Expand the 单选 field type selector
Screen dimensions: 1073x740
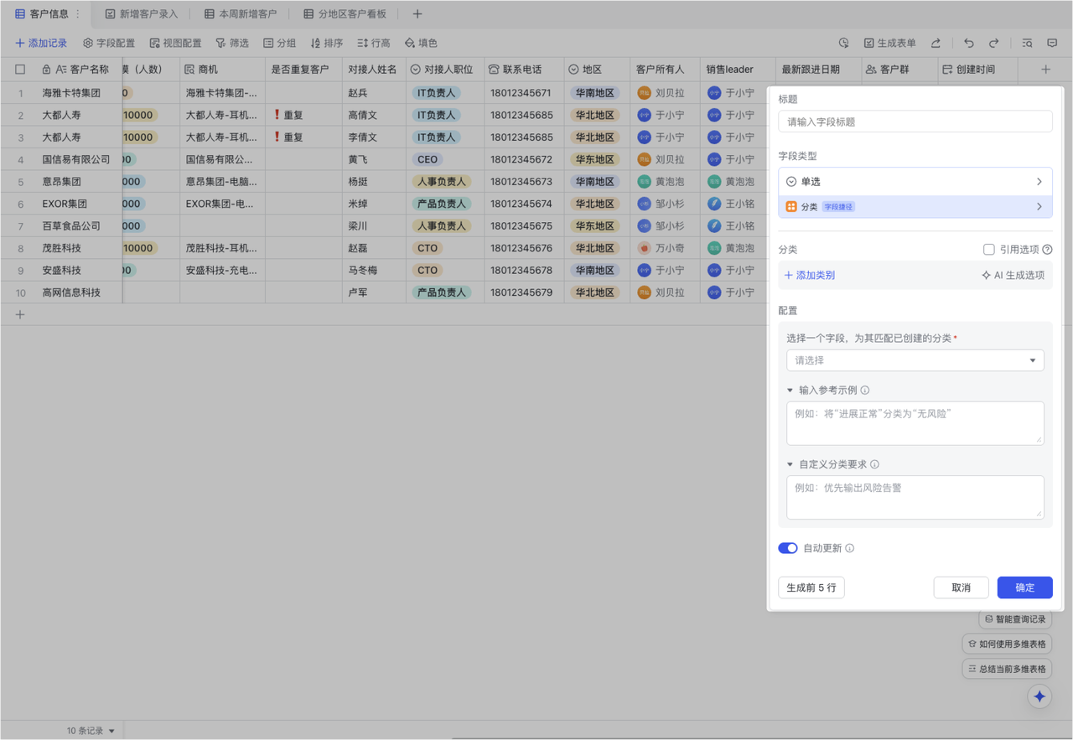click(x=915, y=182)
